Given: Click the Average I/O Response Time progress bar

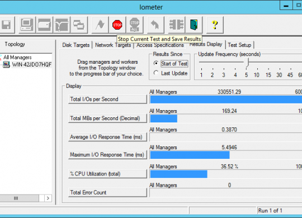Looking at the screenshot, I should [x=226, y=137].
